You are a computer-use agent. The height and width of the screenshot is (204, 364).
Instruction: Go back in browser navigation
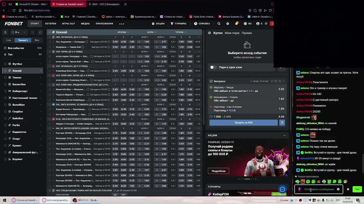click(4, 10)
